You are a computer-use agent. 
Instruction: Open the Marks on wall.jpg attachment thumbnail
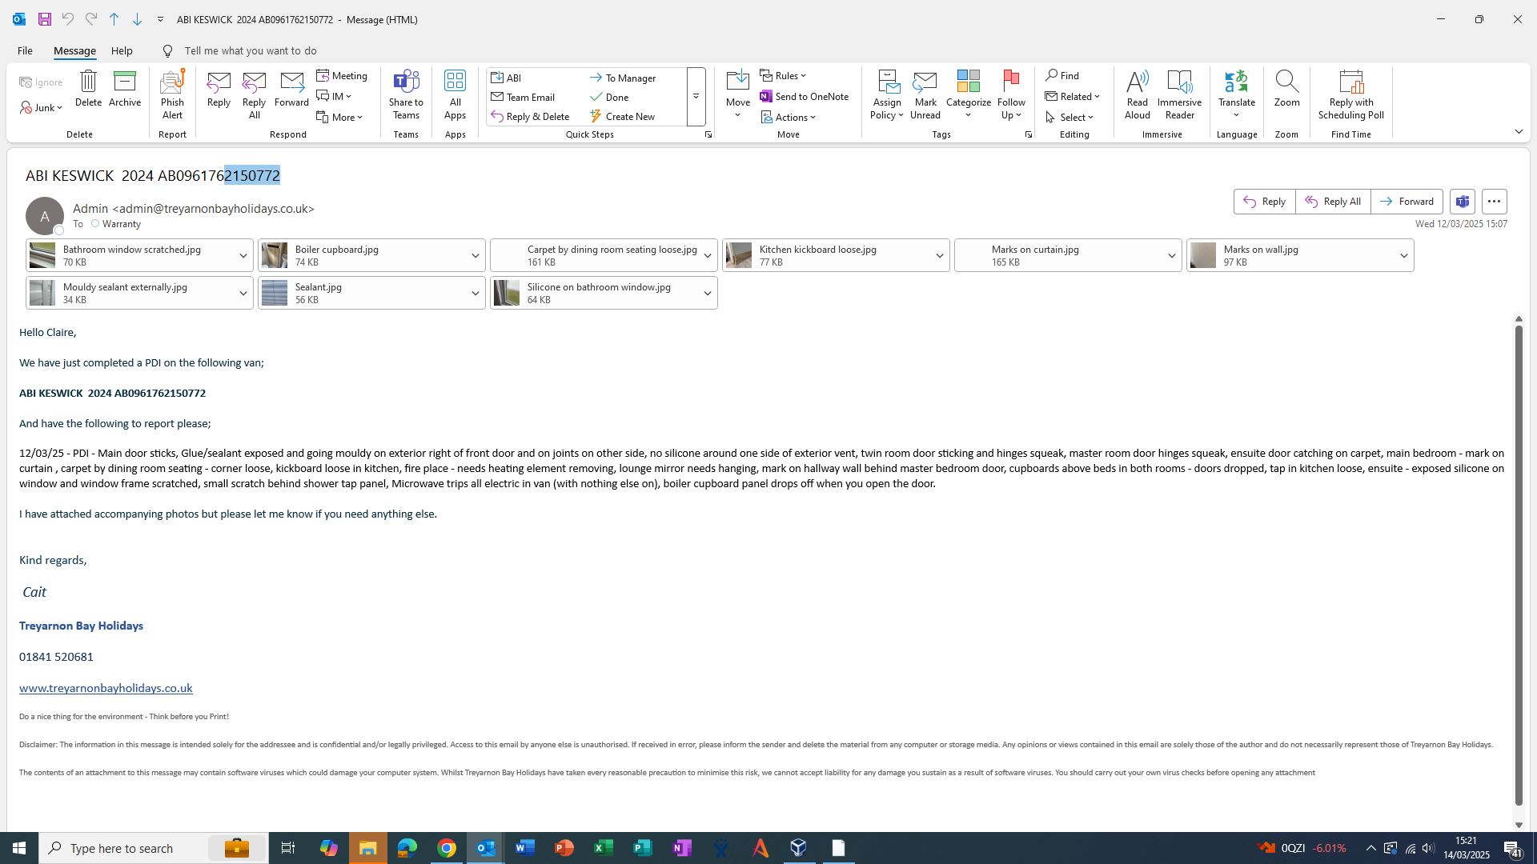point(1203,256)
